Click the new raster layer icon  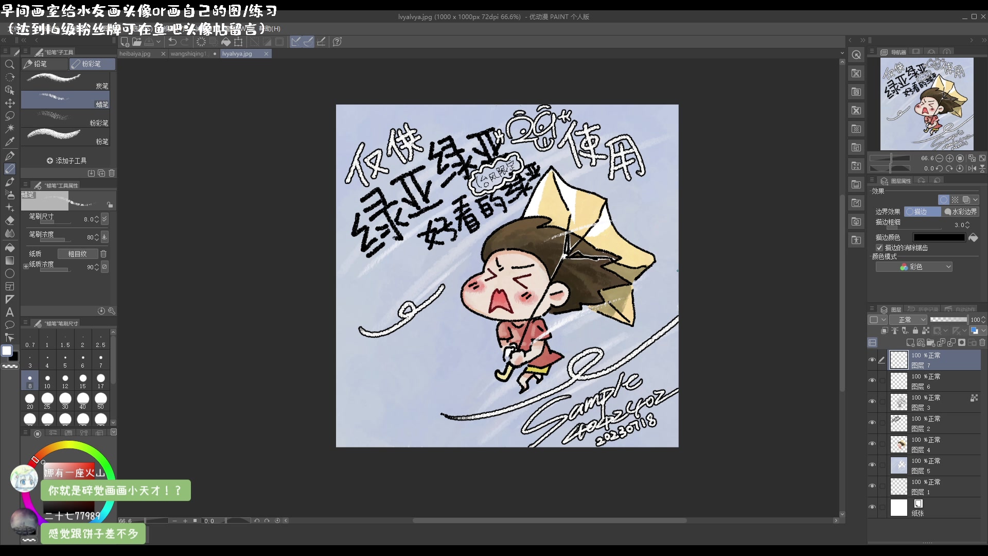(910, 342)
